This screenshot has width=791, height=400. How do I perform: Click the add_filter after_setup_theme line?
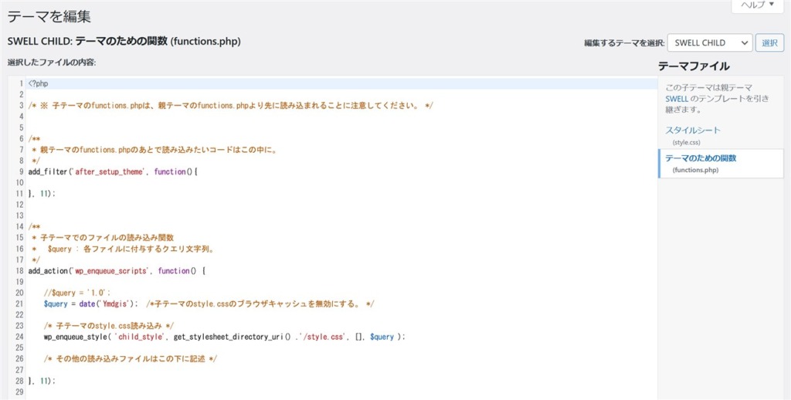[x=113, y=171]
